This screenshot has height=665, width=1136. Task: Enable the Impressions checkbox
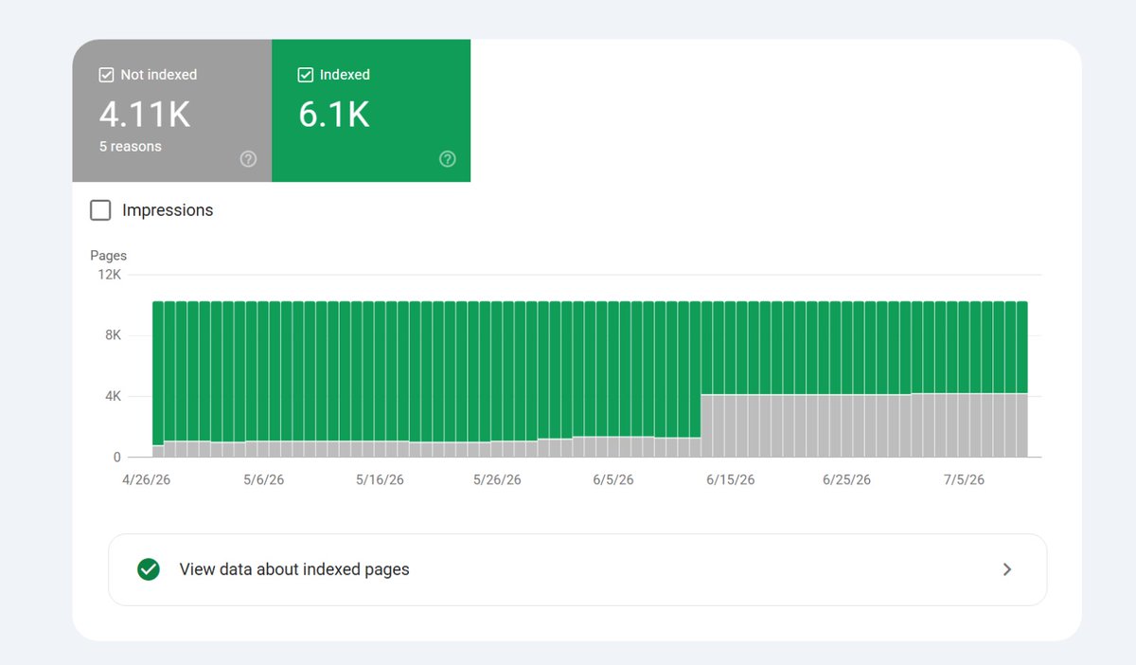pos(100,210)
